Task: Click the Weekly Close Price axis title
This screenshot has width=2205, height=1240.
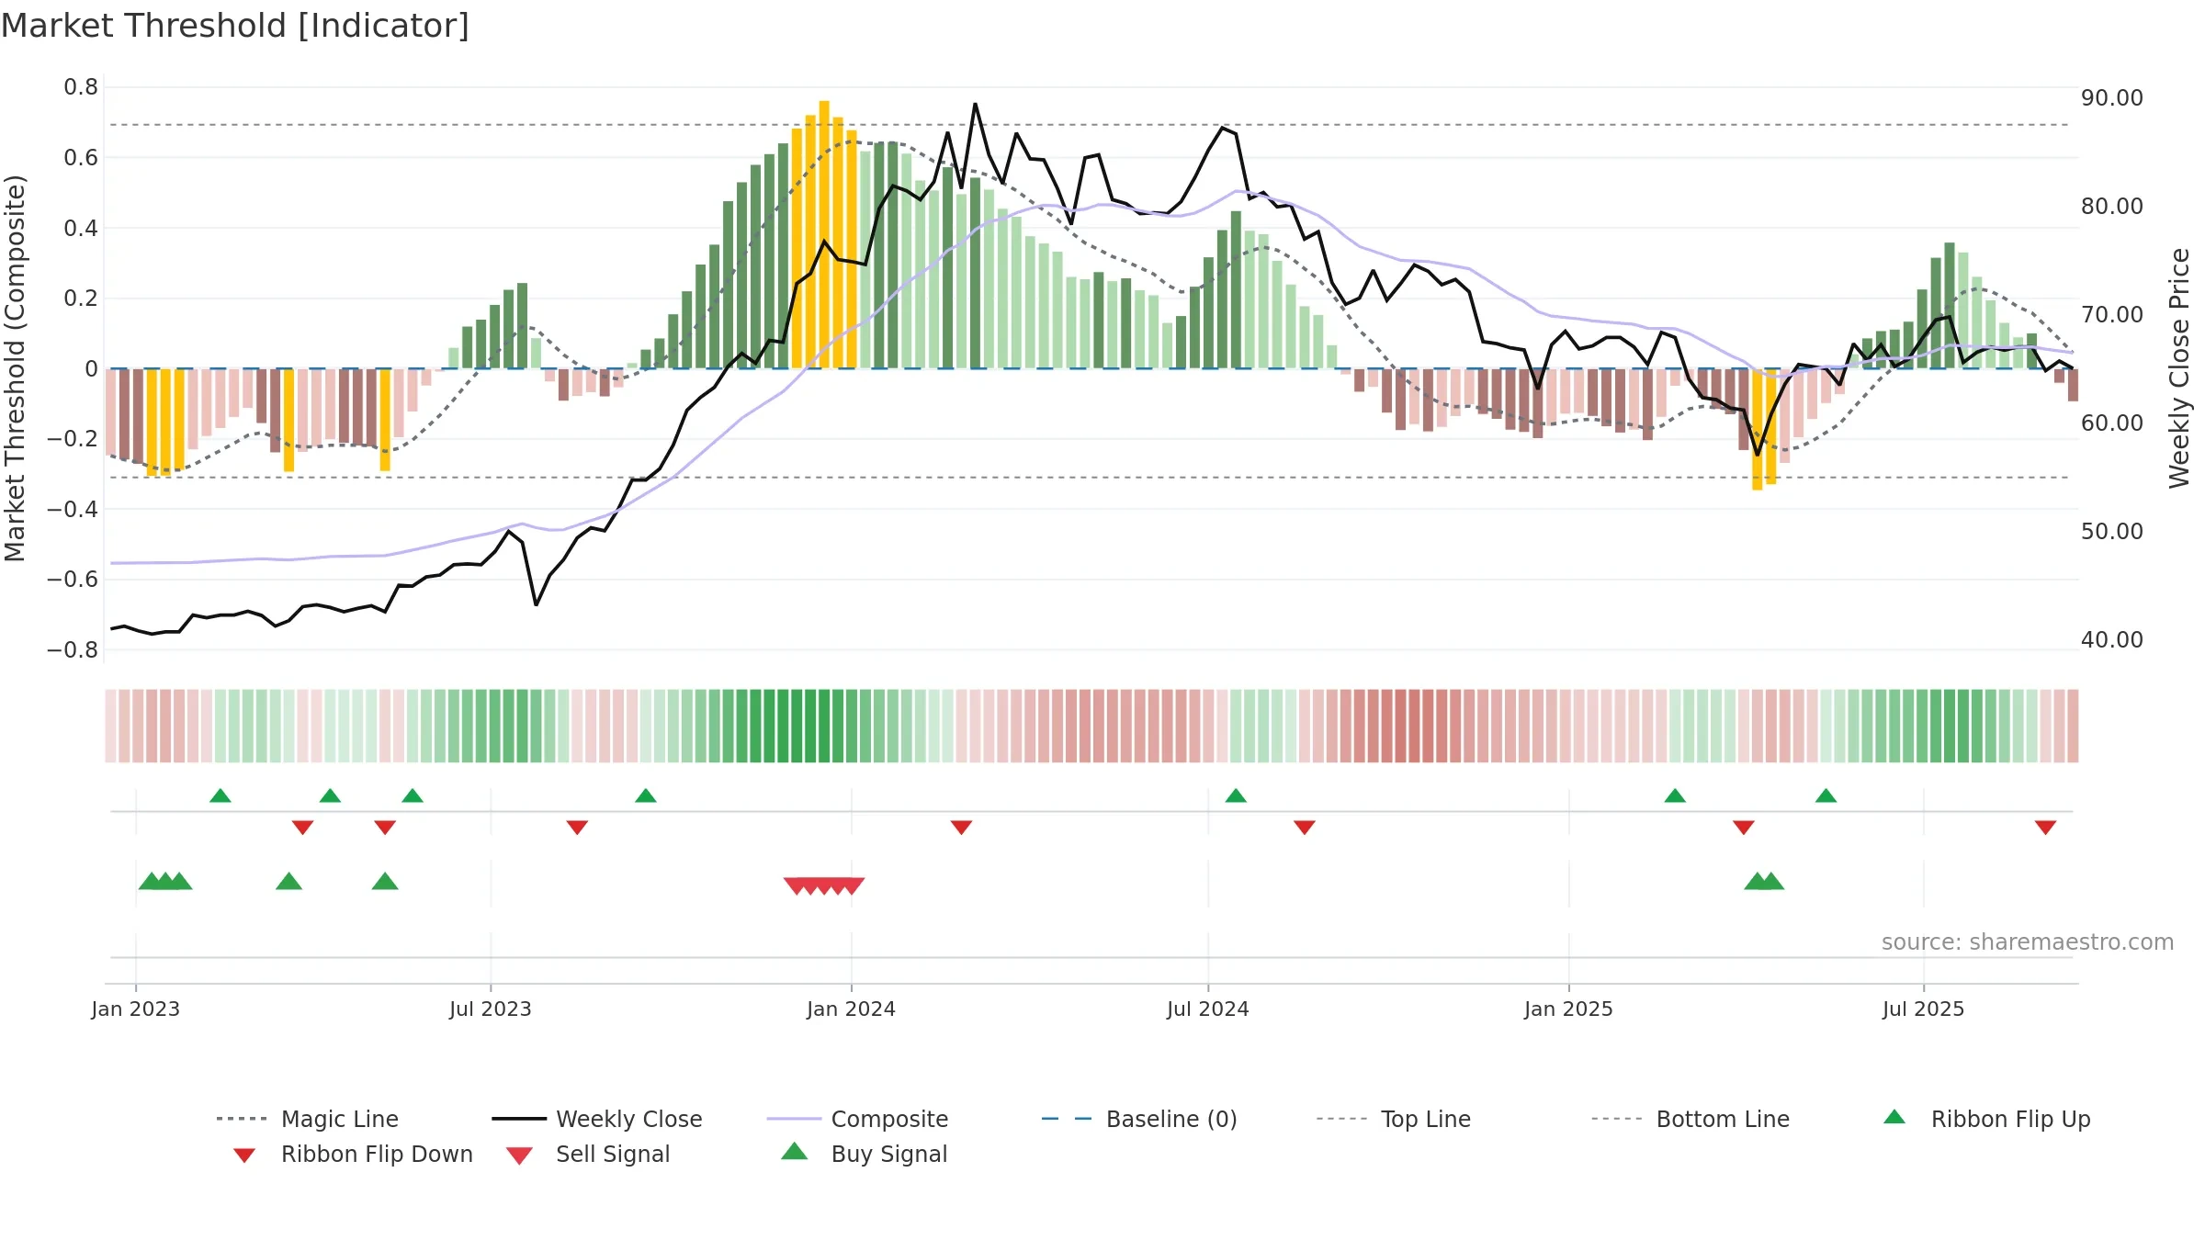Action: tap(2179, 368)
